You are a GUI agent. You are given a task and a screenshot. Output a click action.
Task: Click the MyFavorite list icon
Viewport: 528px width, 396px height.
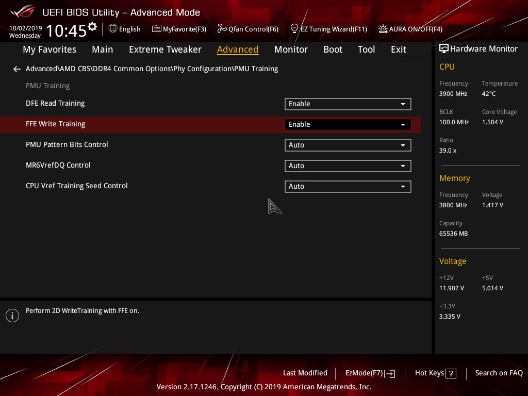157,29
